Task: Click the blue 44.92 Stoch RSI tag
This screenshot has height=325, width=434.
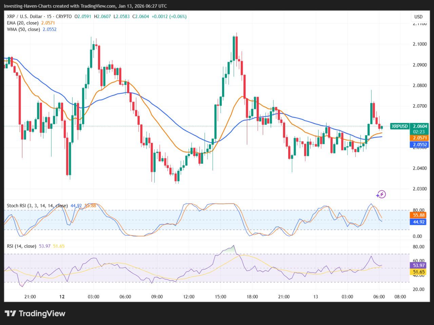Action: click(x=419, y=222)
